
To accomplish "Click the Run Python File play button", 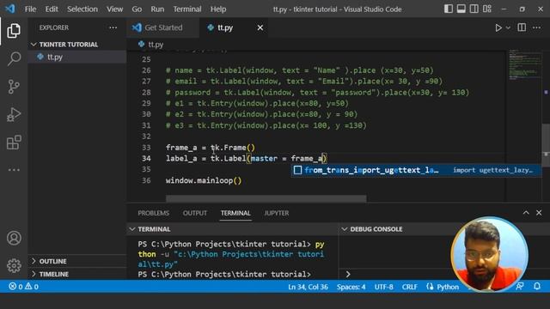I will click(498, 27).
